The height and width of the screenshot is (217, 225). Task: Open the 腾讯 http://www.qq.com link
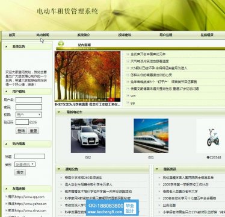(26, 197)
